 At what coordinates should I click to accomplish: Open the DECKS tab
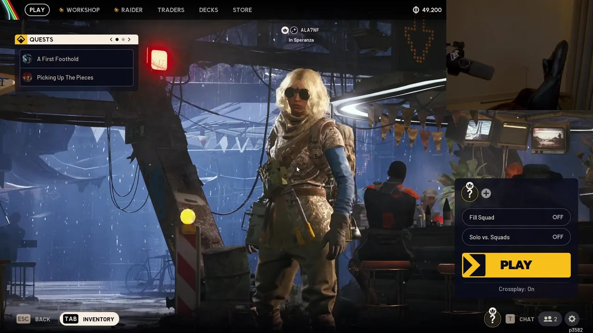208,10
